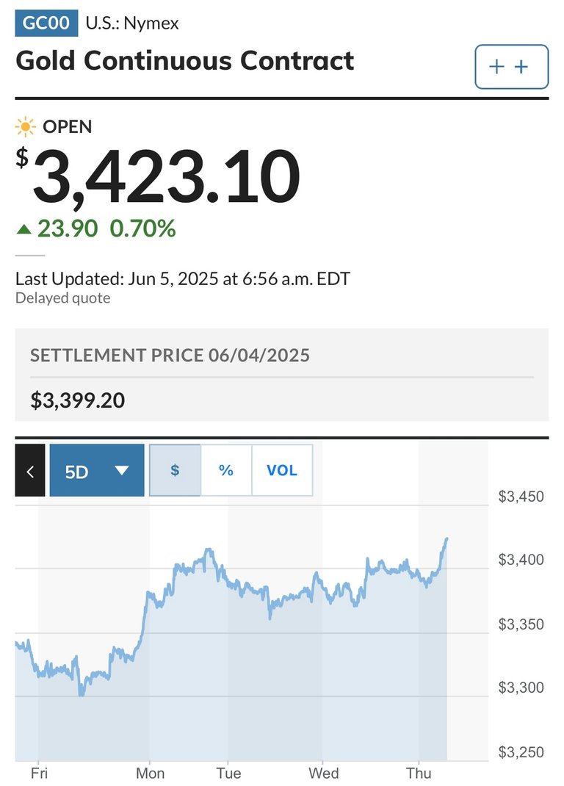564x786 pixels.
Task: Click the Fri label on chart axis
Action: 39,773
